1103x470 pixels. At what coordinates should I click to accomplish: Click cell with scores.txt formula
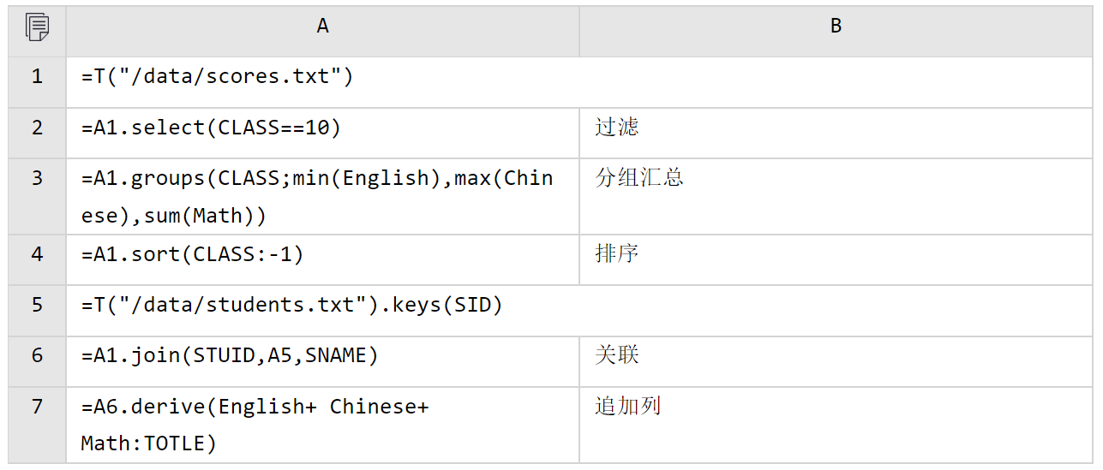tap(580, 82)
